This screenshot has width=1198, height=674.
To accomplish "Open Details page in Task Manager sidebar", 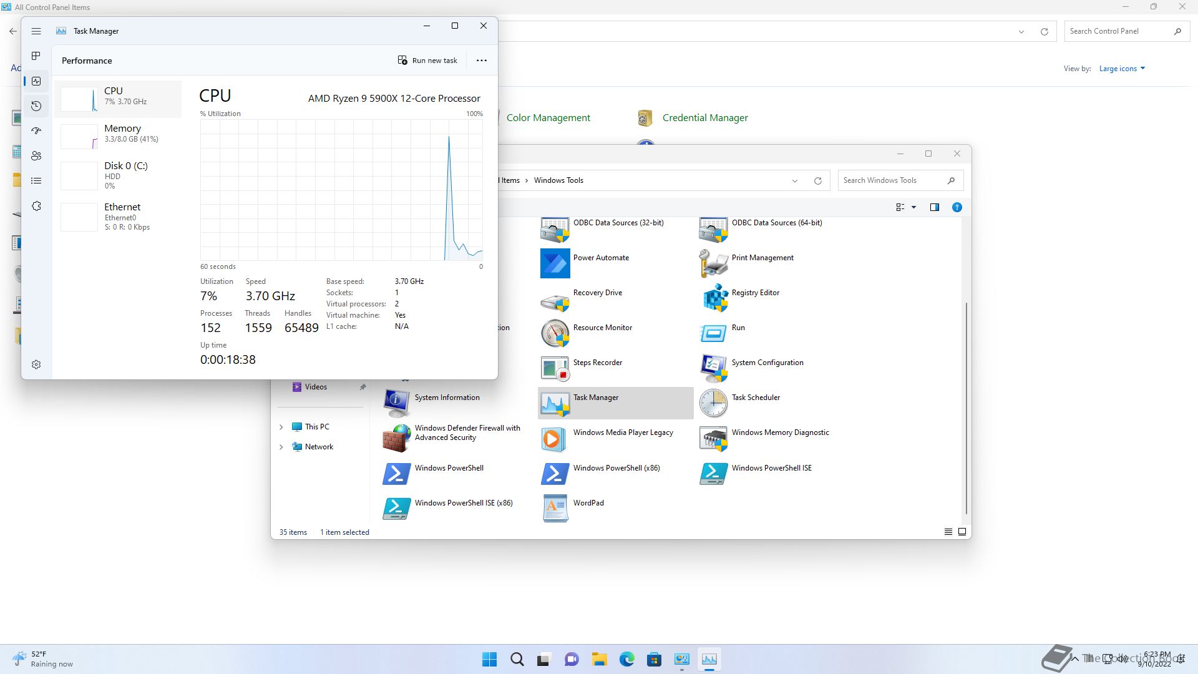I will pyautogui.click(x=36, y=181).
